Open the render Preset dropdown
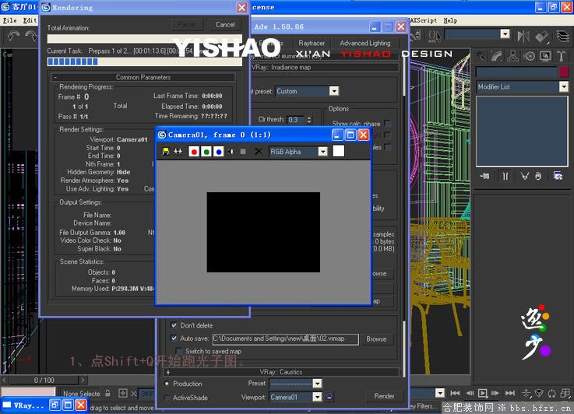This screenshot has height=414, width=574. [318, 384]
